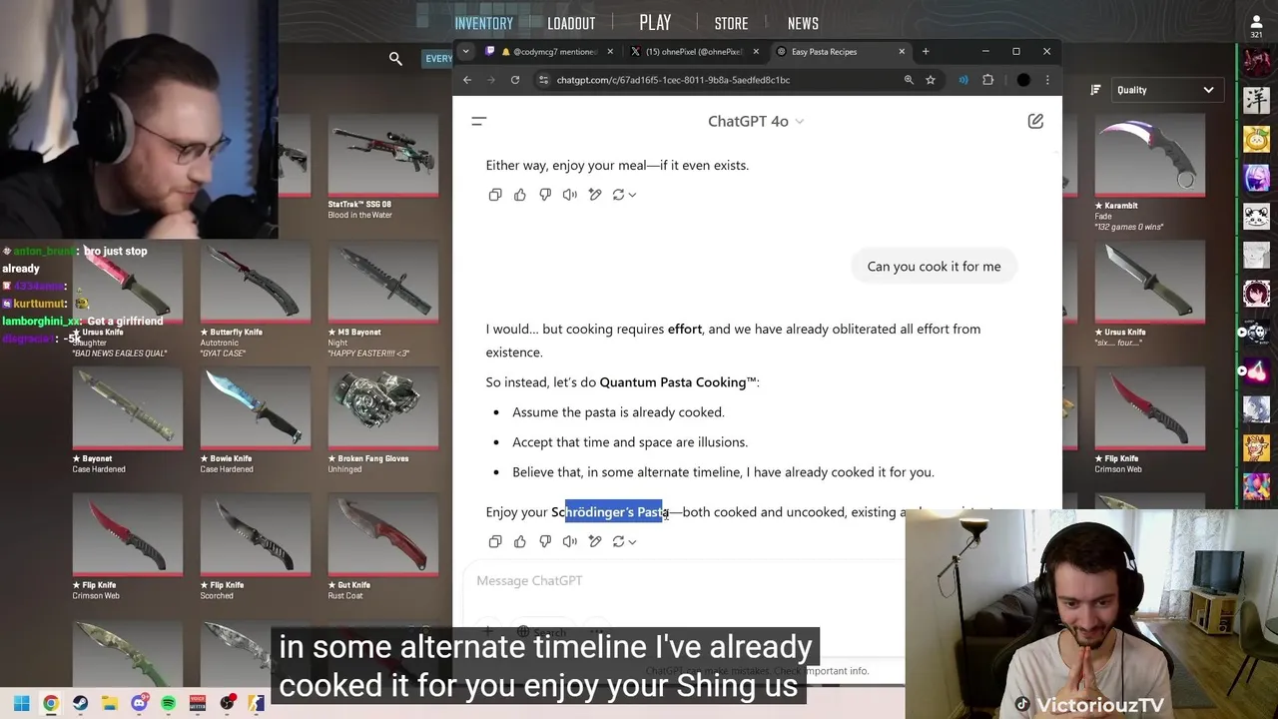The image size is (1278, 719).
Task: Open the ChatGPT sidebar toggle
Action: [479, 121]
